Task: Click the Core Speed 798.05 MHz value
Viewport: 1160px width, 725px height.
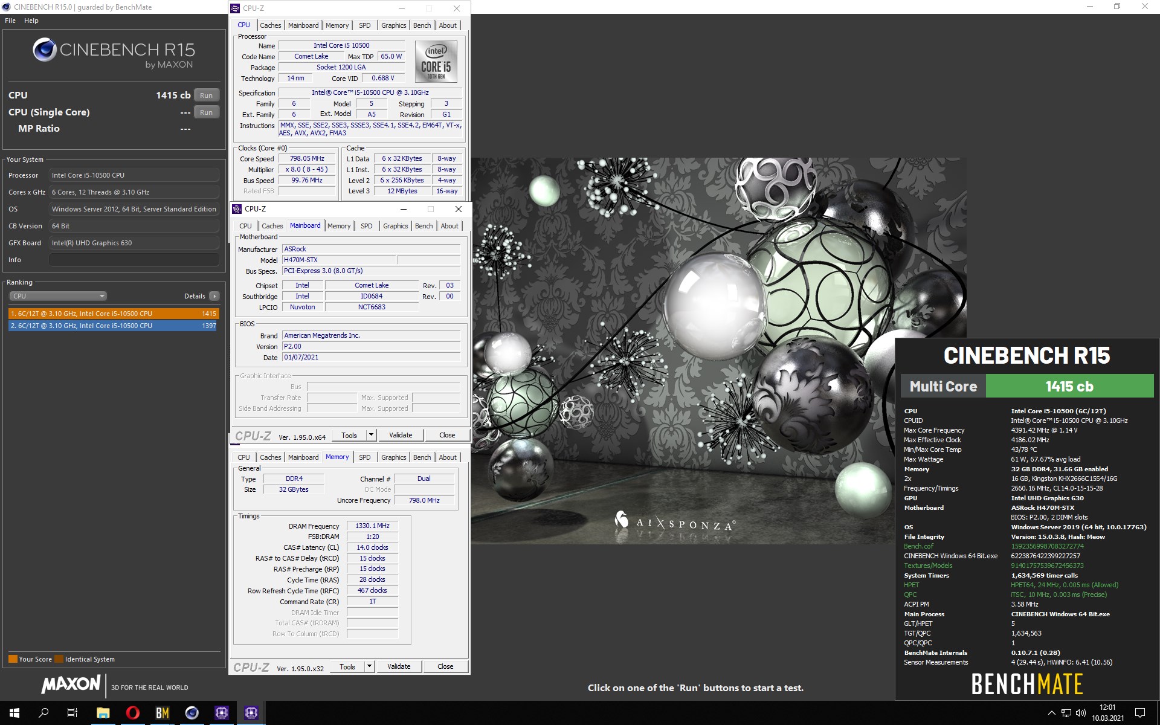Action: [306, 159]
